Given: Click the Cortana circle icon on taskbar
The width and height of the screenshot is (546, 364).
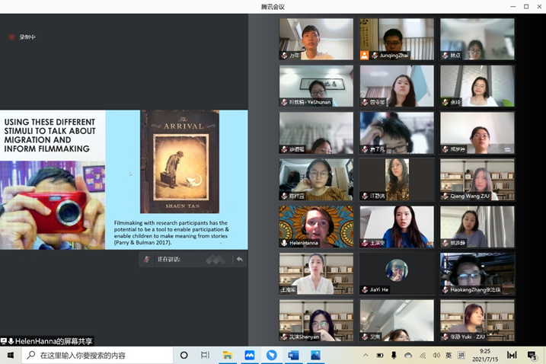Looking at the screenshot, I should pos(184,356).
